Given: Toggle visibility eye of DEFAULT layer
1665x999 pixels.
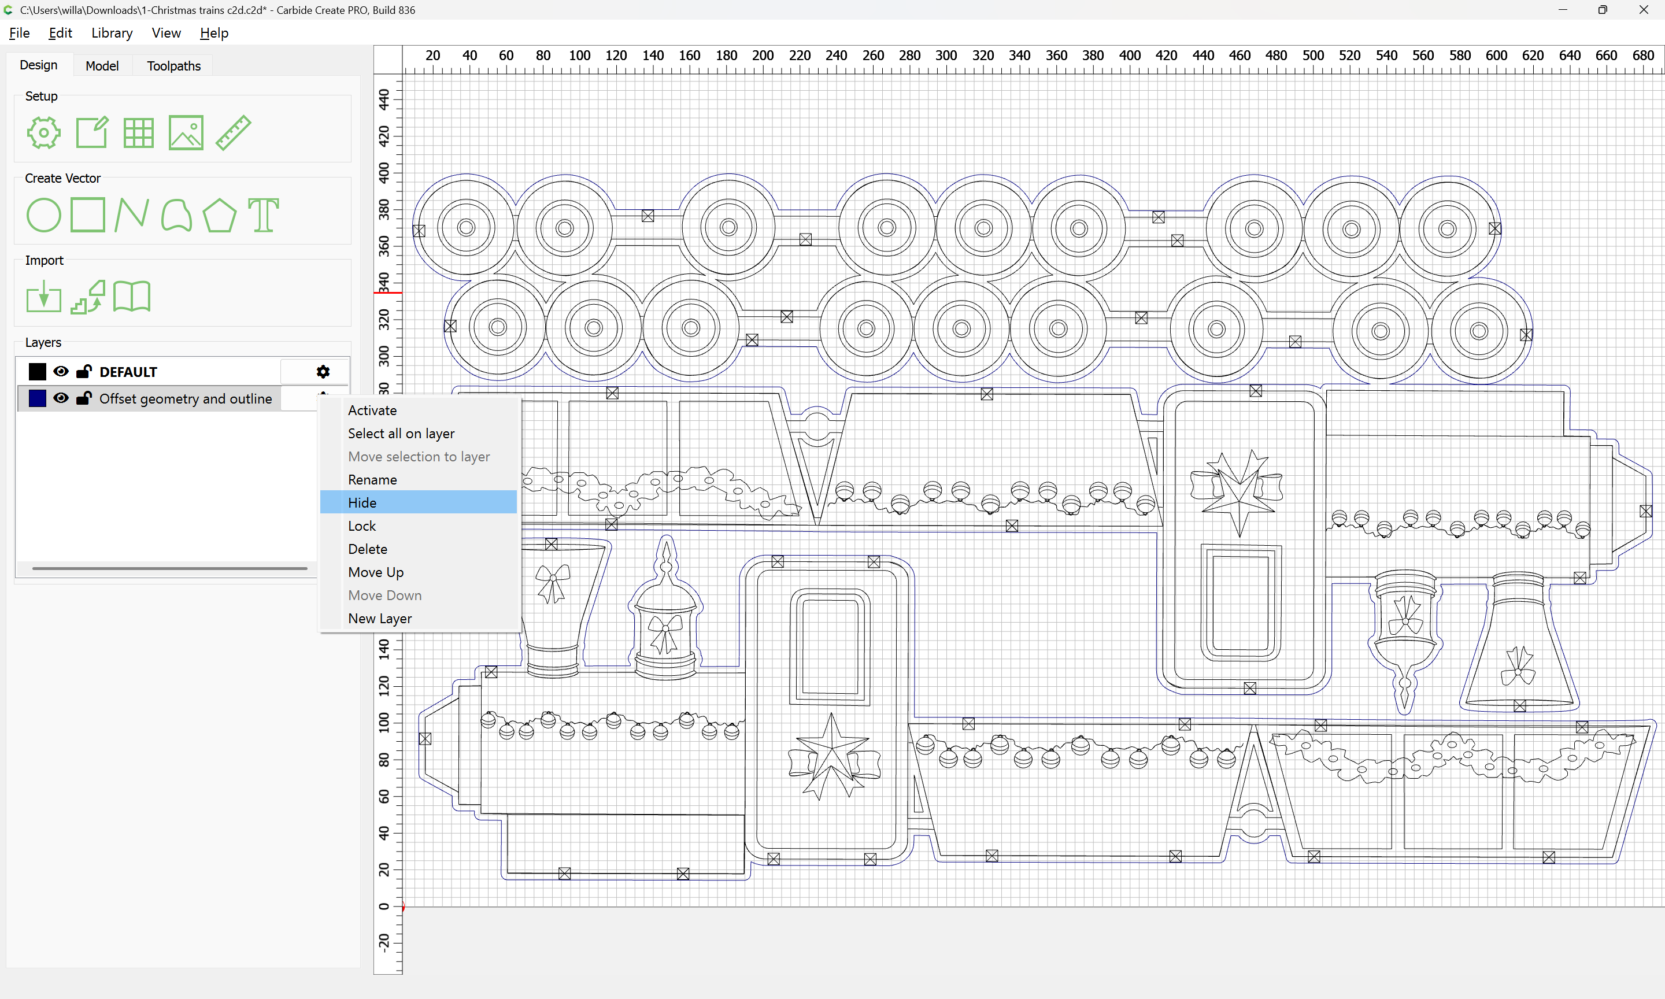Looking at the screenshot, I should 61,372.
